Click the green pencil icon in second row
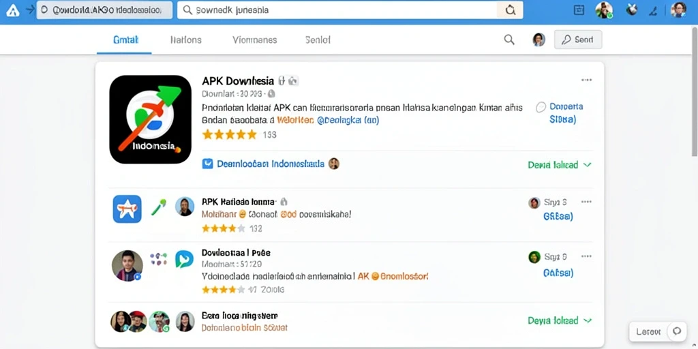 tap(158, 207)
